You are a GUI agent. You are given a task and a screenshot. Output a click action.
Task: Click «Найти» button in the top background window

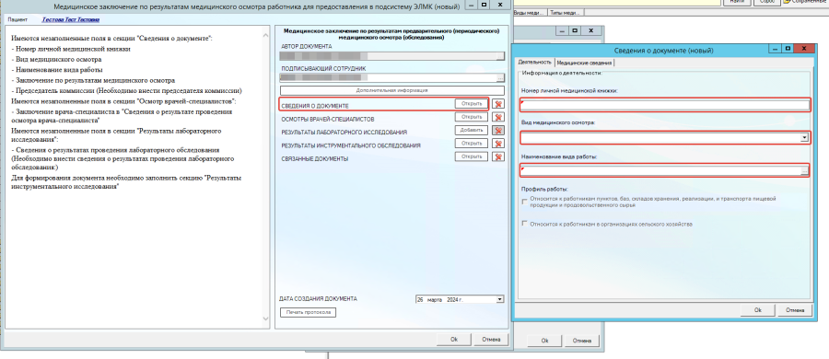tap(737, 2)
